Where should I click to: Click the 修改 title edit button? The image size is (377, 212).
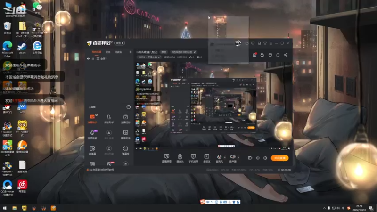click(164, 52)
